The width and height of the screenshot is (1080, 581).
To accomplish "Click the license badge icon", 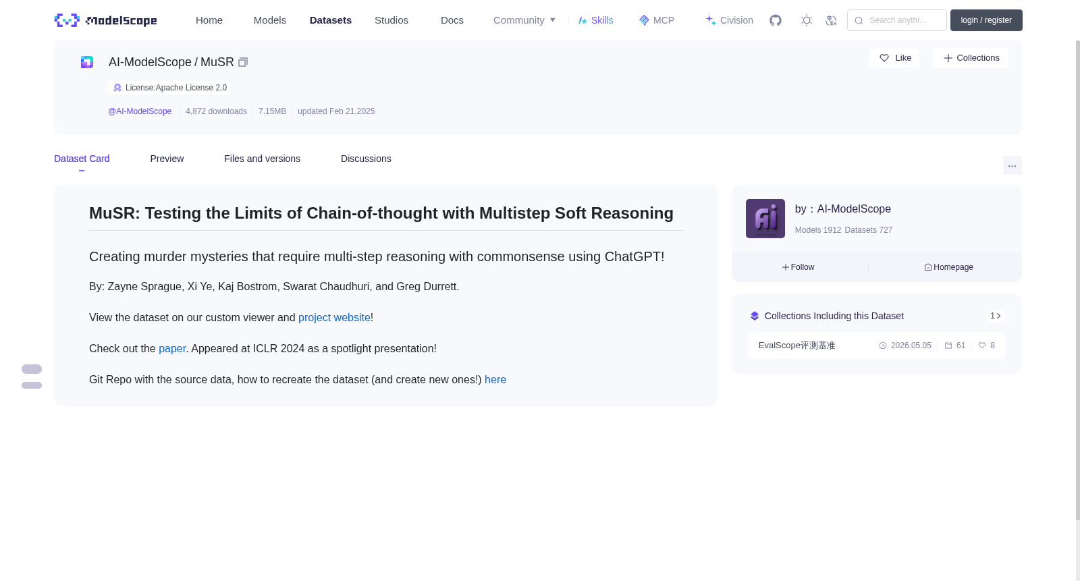I will [x=117, y=88].
